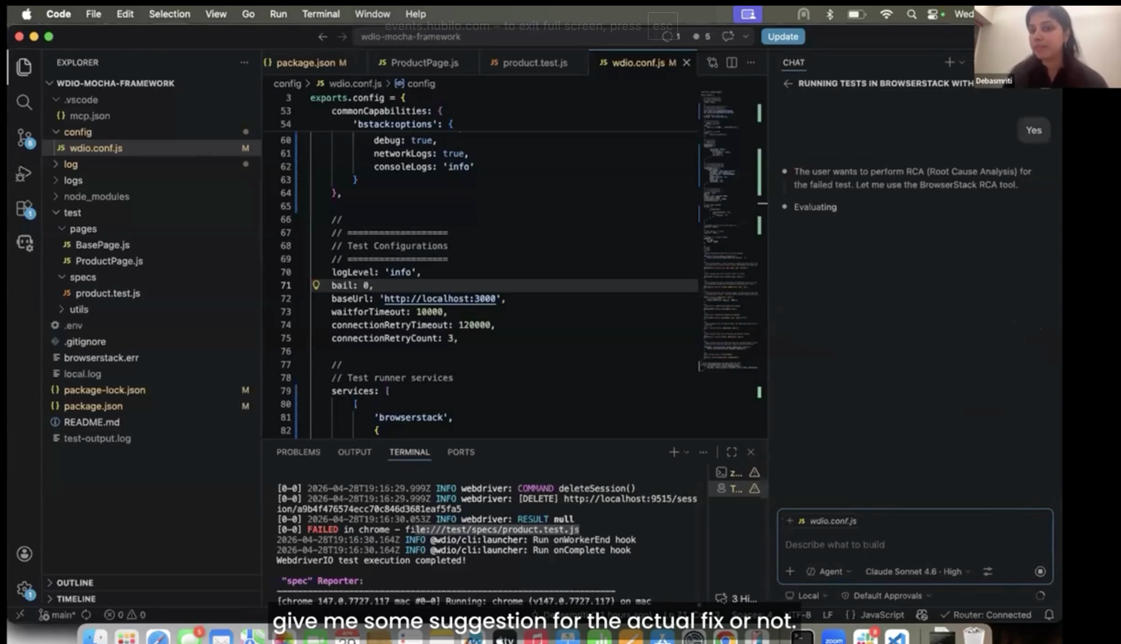
Task: Open chat tools configuration icon
Action: tap(988, 571)
